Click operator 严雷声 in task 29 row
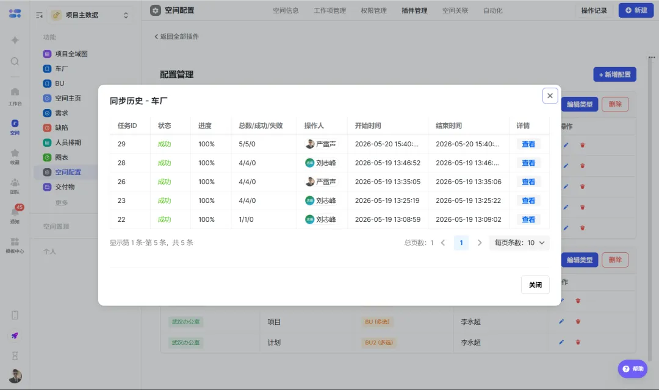Image resolution: width=659 pixels, height=390 pixels. (x=321, y=144)
